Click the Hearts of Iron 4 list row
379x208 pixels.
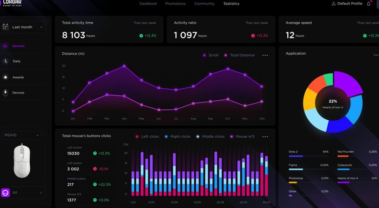(x=357, y=180)
